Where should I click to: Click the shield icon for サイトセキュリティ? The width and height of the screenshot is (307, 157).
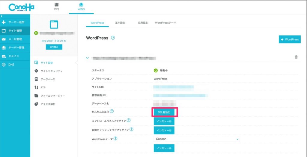click(36, 71)
